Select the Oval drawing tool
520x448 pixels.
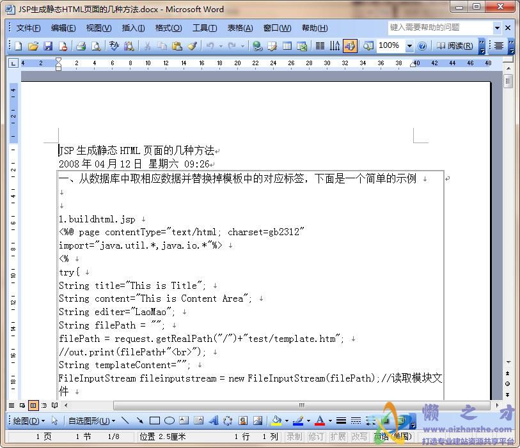169,421
